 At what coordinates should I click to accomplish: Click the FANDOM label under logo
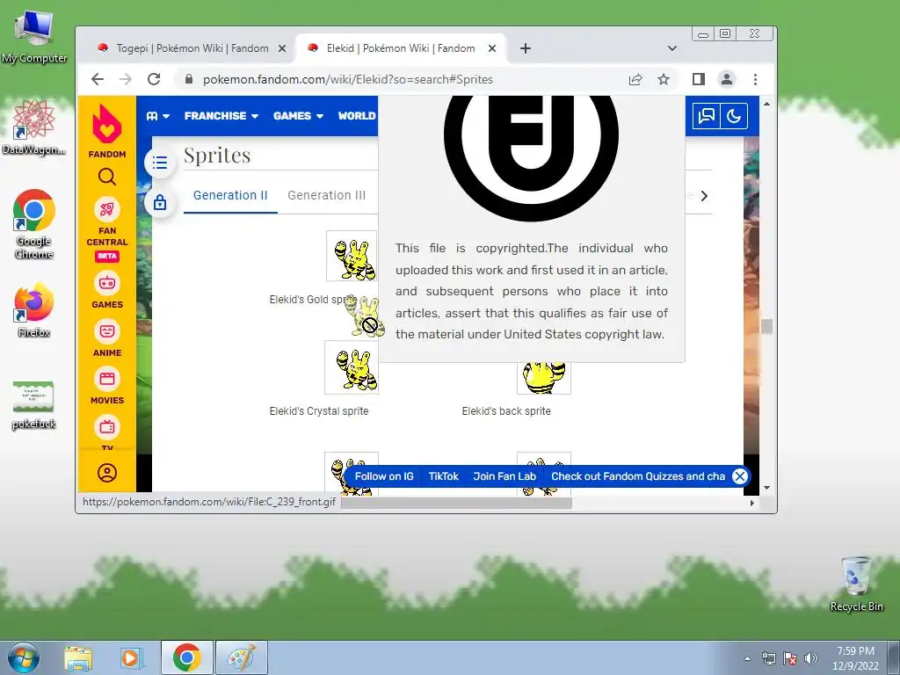pyautogui.click(x=106, y=155)
